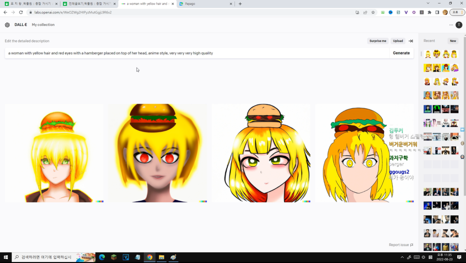Open the first thumbnail in the Recent list

(x=428, y=54)
